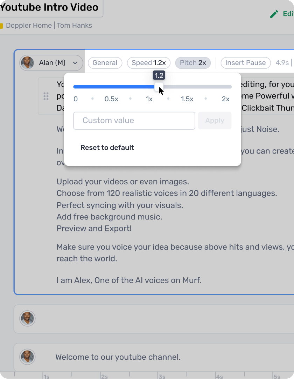294x379 pixels.
Task: Click the green Edit pencil icon
Action: [274, 14]
